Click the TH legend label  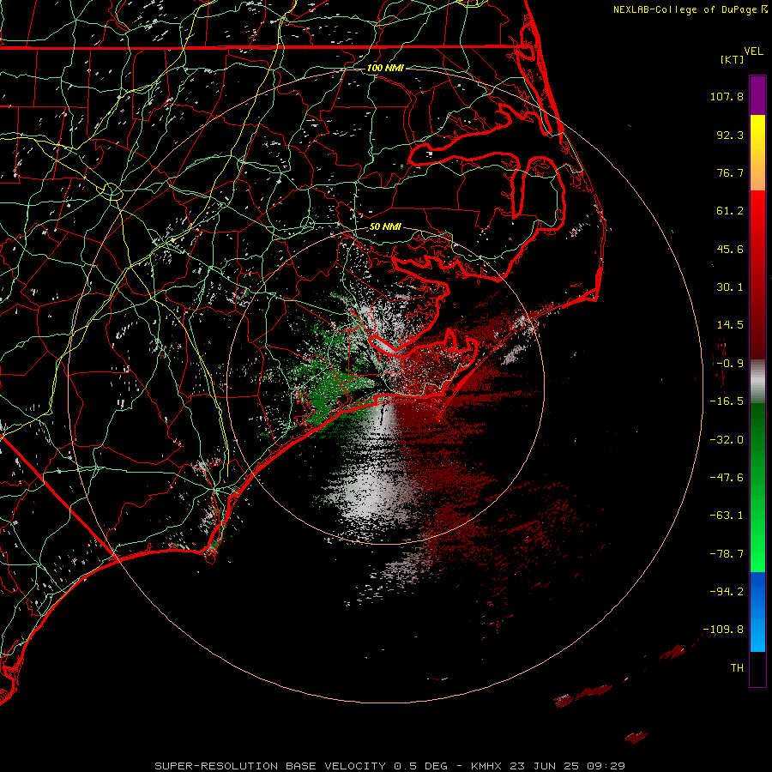pyautogui.click(x=737, y=668)
